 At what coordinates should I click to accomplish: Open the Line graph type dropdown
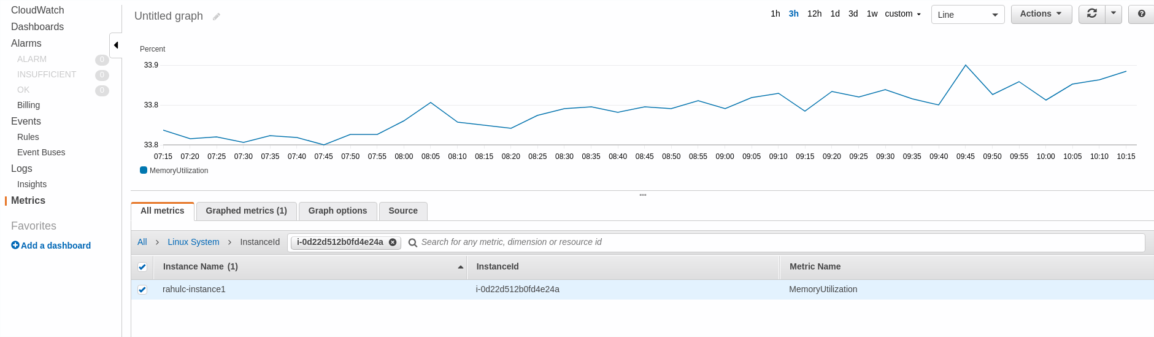pyautogui.click(x=967, y=15)
